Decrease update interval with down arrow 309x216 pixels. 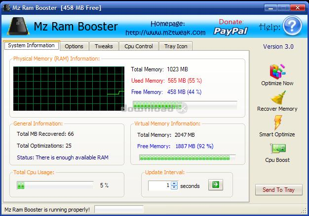(x=174, y=187)
